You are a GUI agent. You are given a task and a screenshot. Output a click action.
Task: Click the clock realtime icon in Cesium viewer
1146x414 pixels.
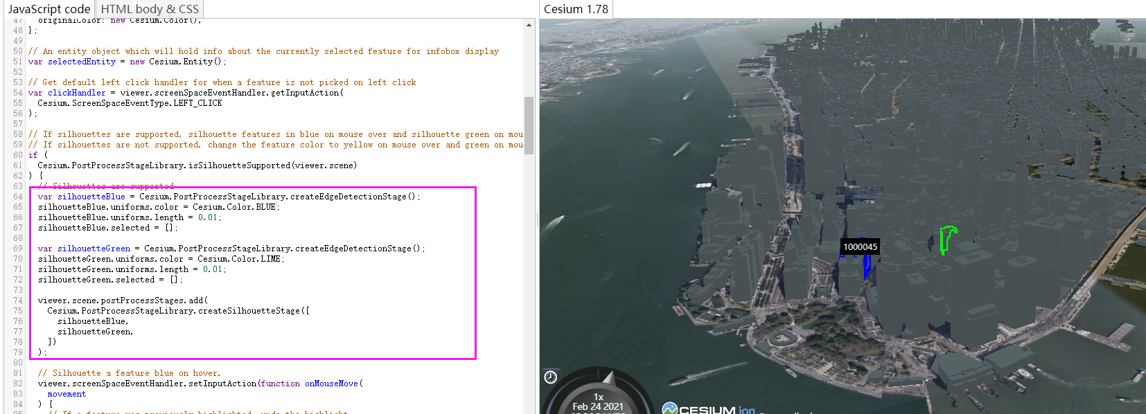(x=550, y=377)
